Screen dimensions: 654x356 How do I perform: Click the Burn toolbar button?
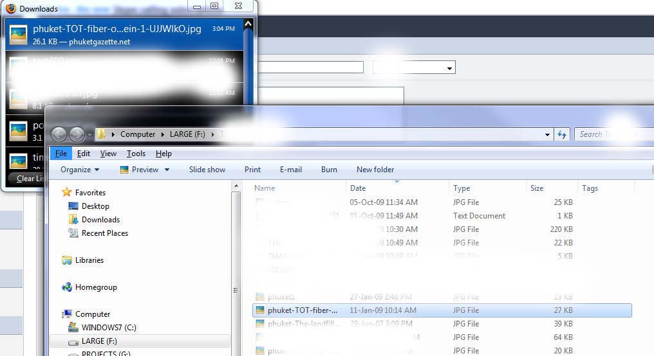[x=329, y=170]
